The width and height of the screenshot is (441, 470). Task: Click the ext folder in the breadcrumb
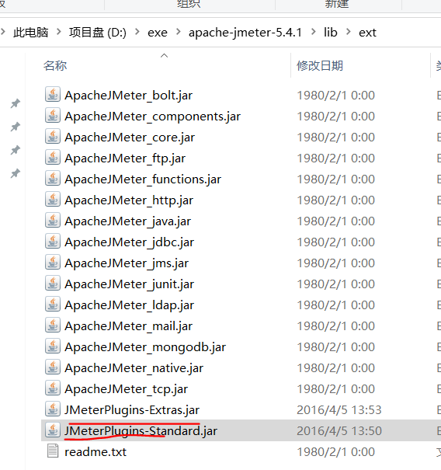[367, 33]
